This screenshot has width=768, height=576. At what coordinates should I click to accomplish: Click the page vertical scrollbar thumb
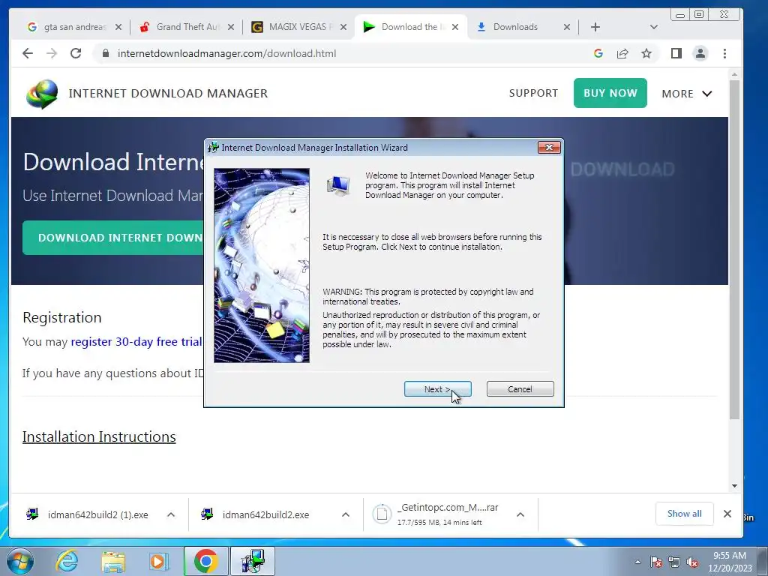click(x=734, y=249)
